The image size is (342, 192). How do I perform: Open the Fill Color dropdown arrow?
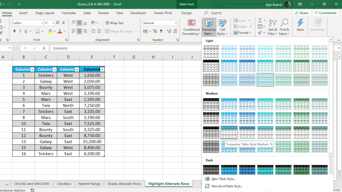[54, 31]
